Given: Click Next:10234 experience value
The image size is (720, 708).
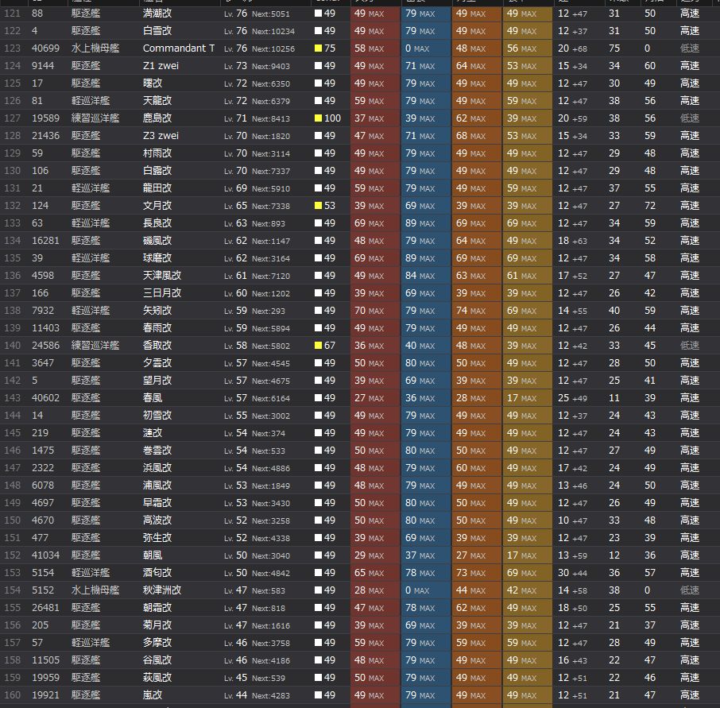Looking at the screenshot, I should tap(273, 31).
